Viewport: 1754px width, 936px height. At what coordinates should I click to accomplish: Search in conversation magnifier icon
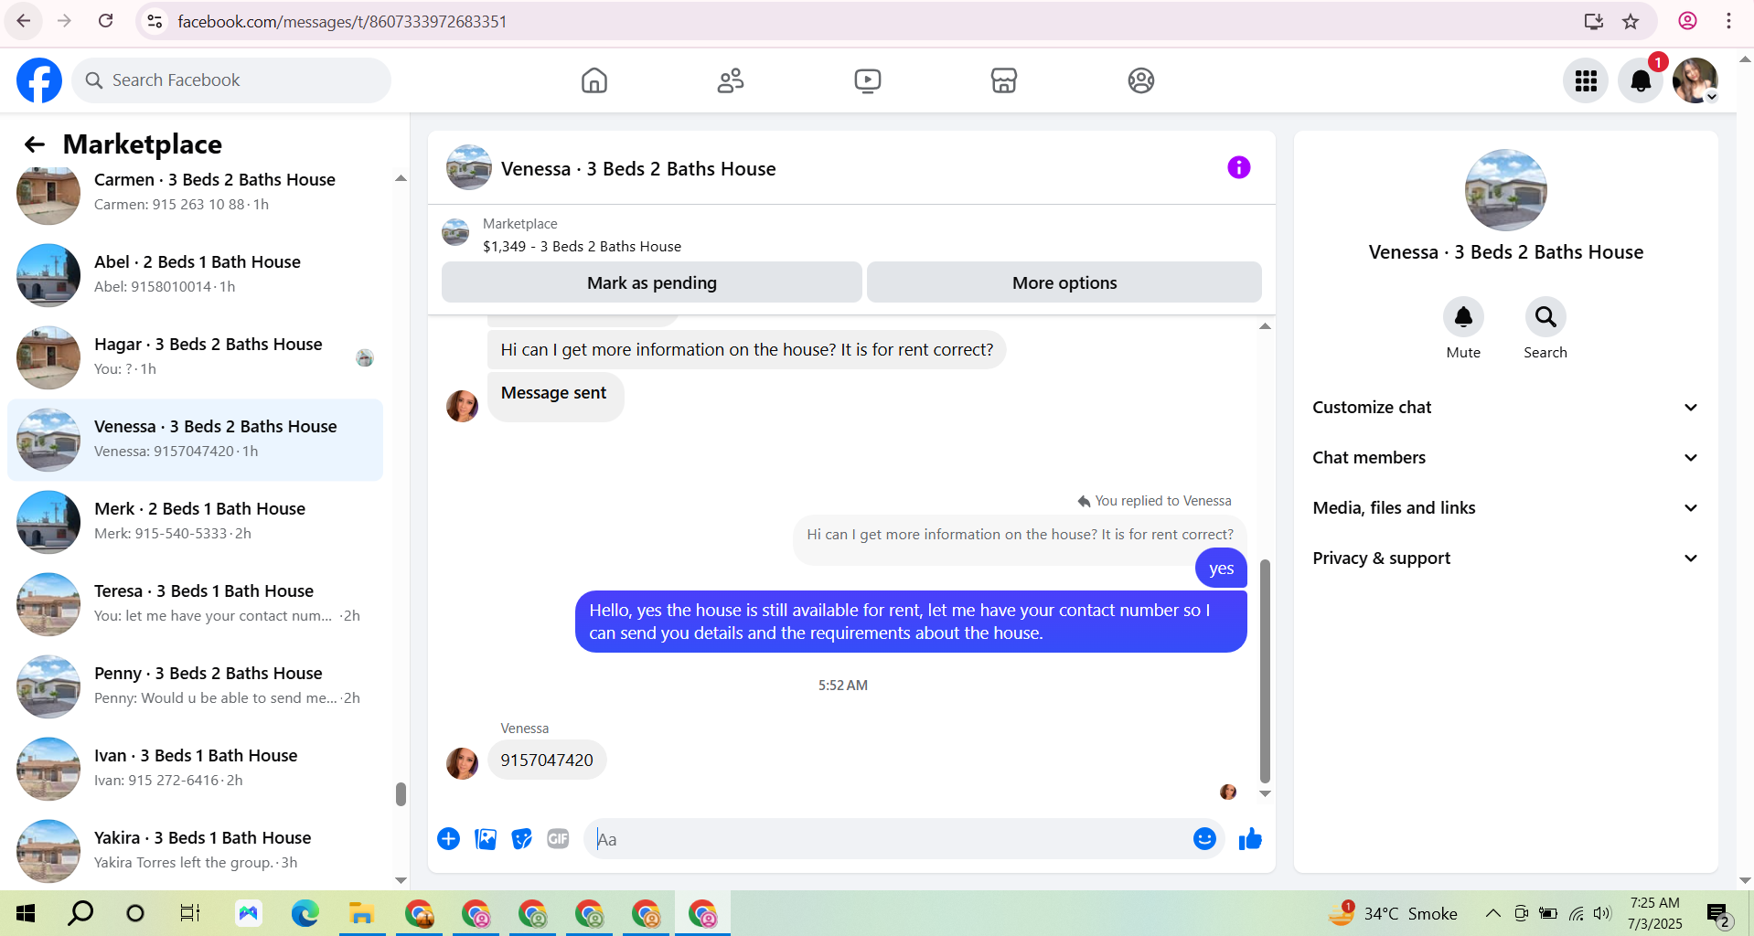(x=1545, y=317)
